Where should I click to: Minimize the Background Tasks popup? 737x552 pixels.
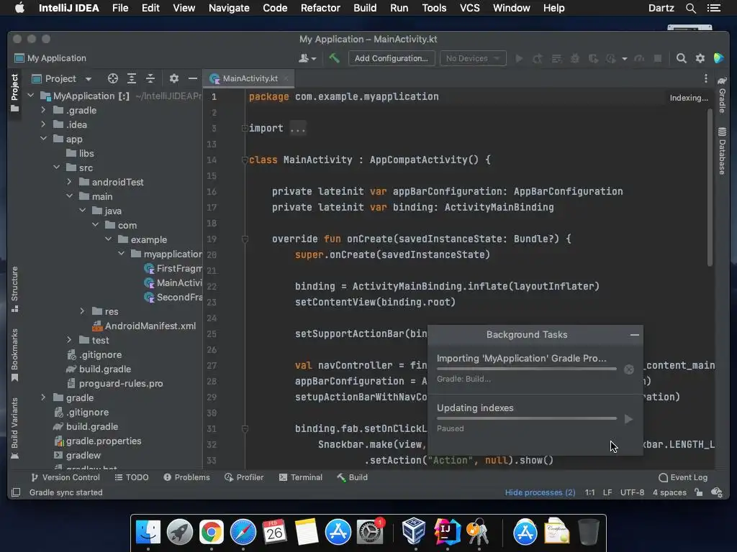(x=635, y=335)
